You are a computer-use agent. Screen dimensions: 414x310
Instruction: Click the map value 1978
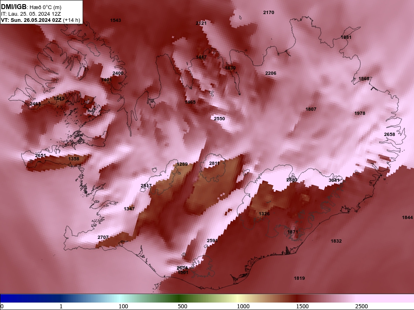360,113
